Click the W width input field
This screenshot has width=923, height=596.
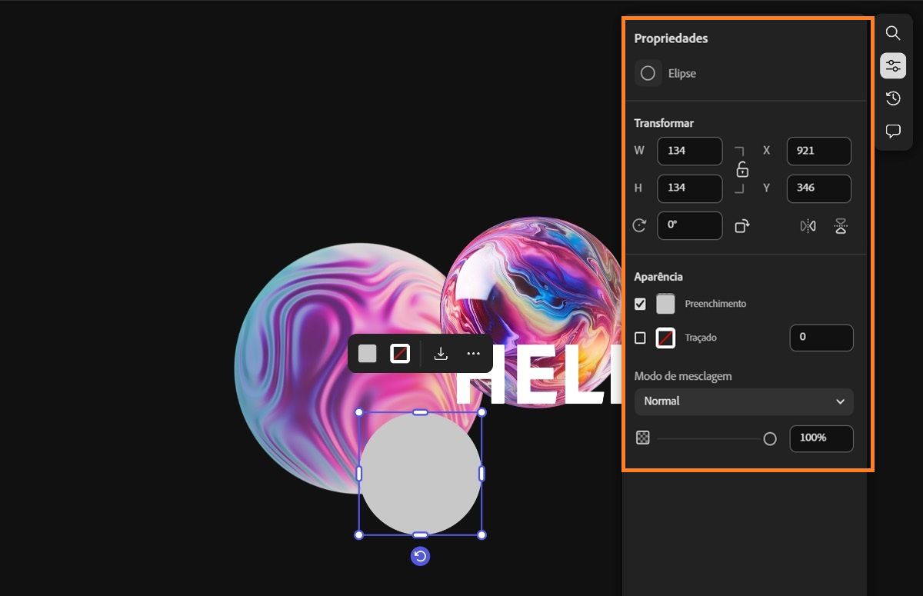click(689, 151)
